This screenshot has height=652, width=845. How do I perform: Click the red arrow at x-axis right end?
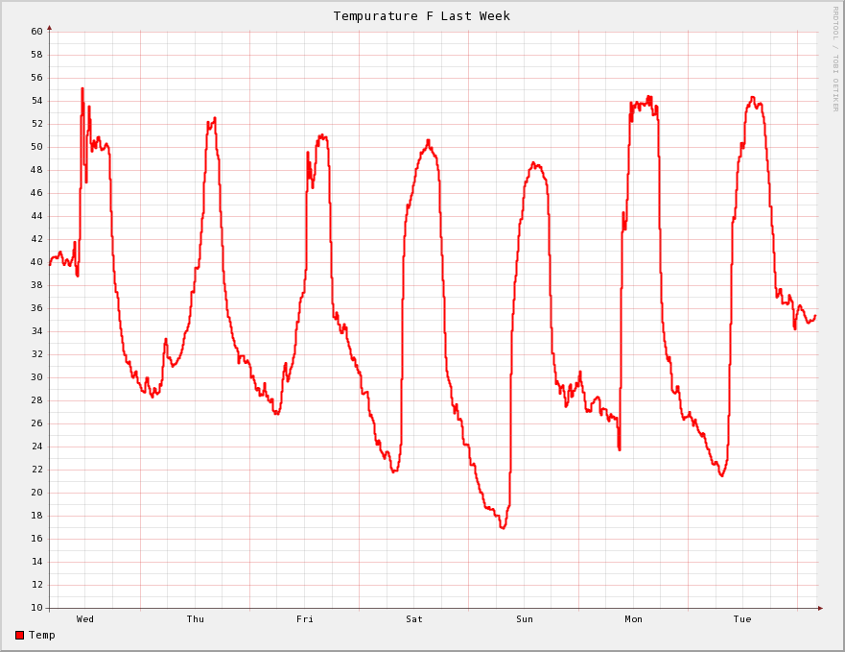pyautogui.click(x=820, y=608)
